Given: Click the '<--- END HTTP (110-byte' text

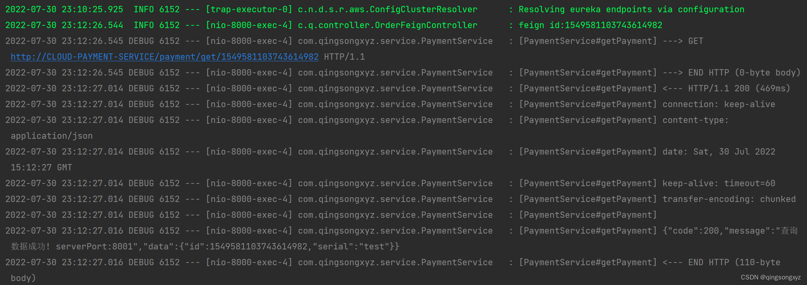Looking at the screenshot, I should click(721, 262).
